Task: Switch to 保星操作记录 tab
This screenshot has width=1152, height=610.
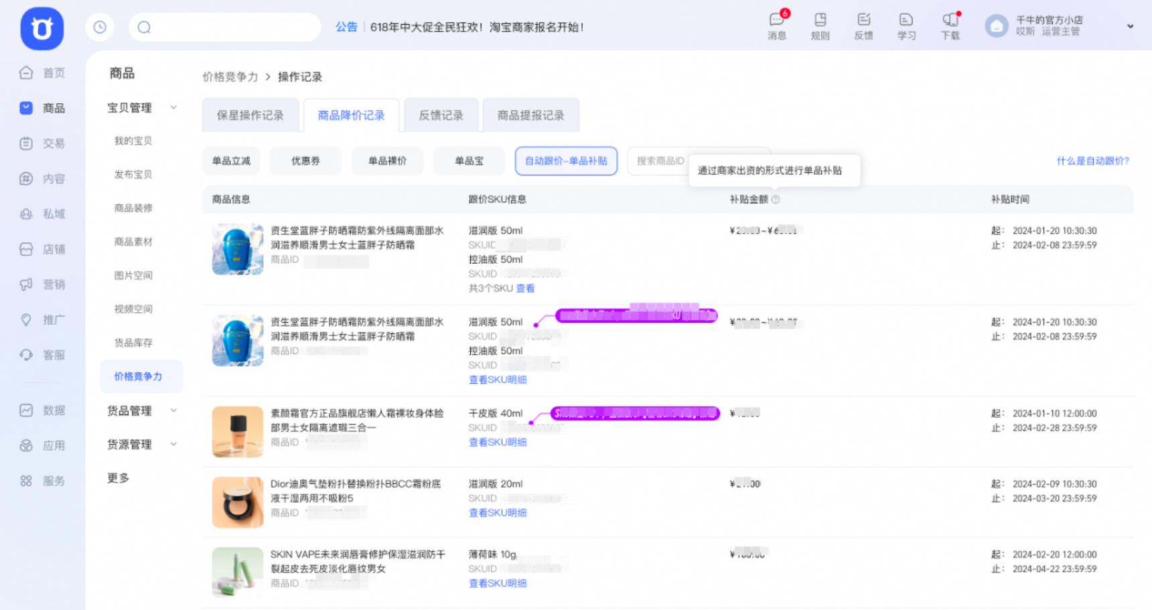Action: pos(250,115)
